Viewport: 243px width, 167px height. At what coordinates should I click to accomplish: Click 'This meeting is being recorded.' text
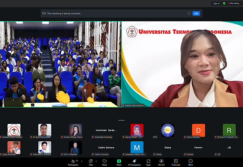(64, 13)
